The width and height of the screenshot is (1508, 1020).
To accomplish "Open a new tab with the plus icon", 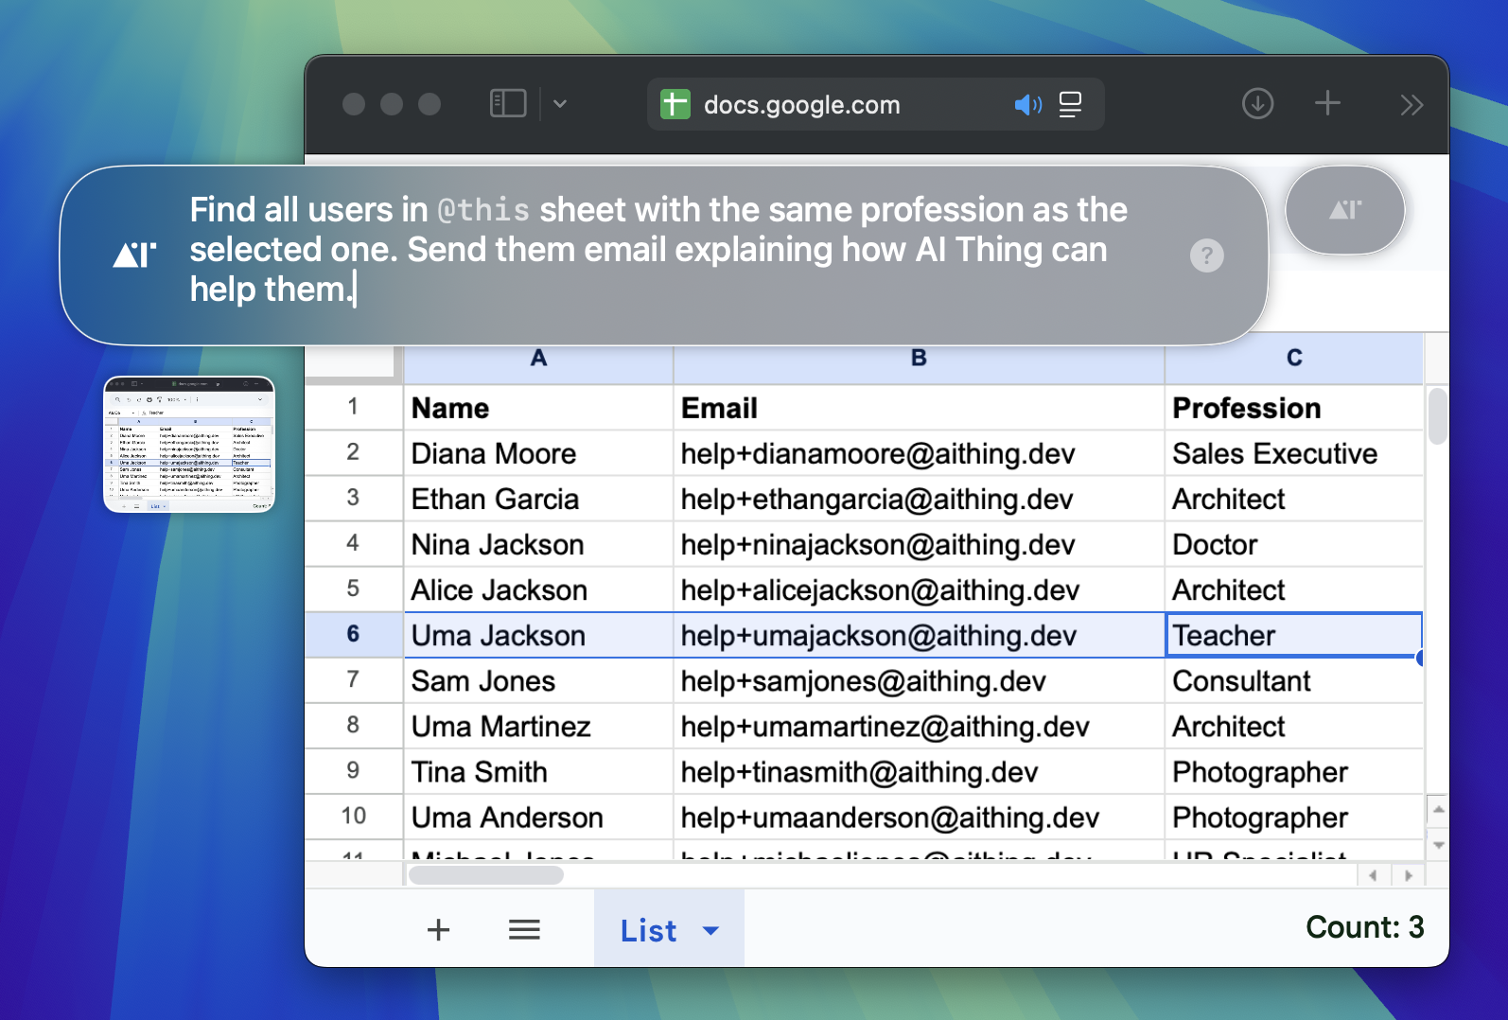I will (x=1327, y=103).
